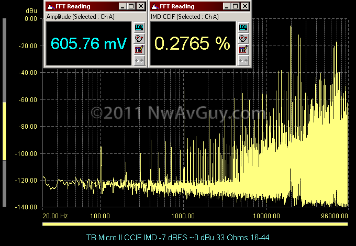
Task: Minimize the Amplitude FFT Reading window
Action: click(123, 6)
